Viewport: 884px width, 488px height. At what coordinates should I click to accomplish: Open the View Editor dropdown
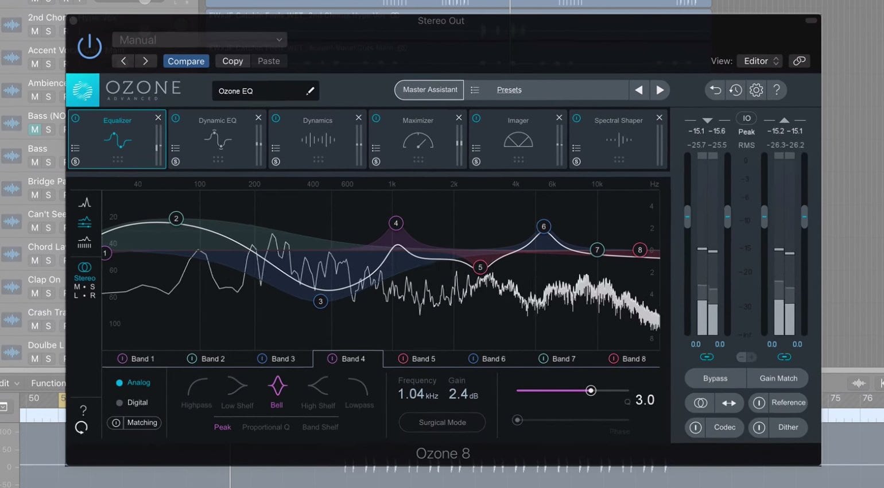click(x=761, y=61)
